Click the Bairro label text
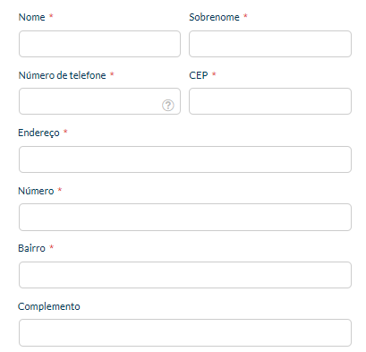Image resolution: width=366 pixels, height=352 pixels. point(31,248)
